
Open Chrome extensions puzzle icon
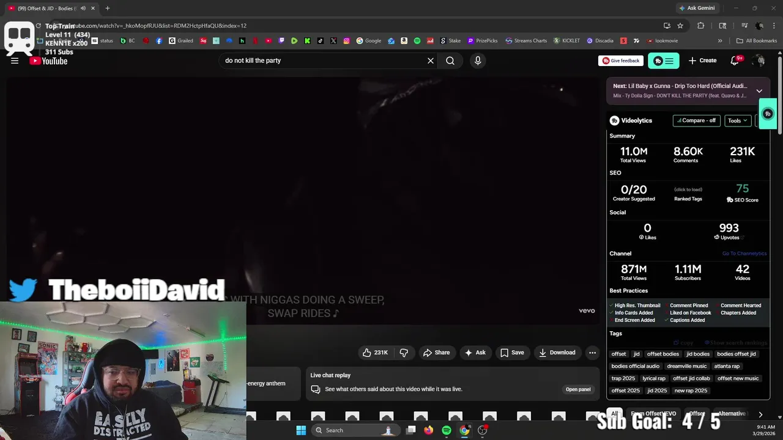point(701,26)
